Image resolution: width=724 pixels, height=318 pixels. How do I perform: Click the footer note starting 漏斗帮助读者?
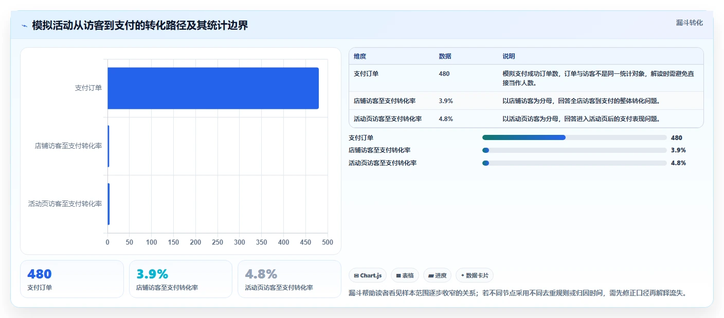[518, 293]
